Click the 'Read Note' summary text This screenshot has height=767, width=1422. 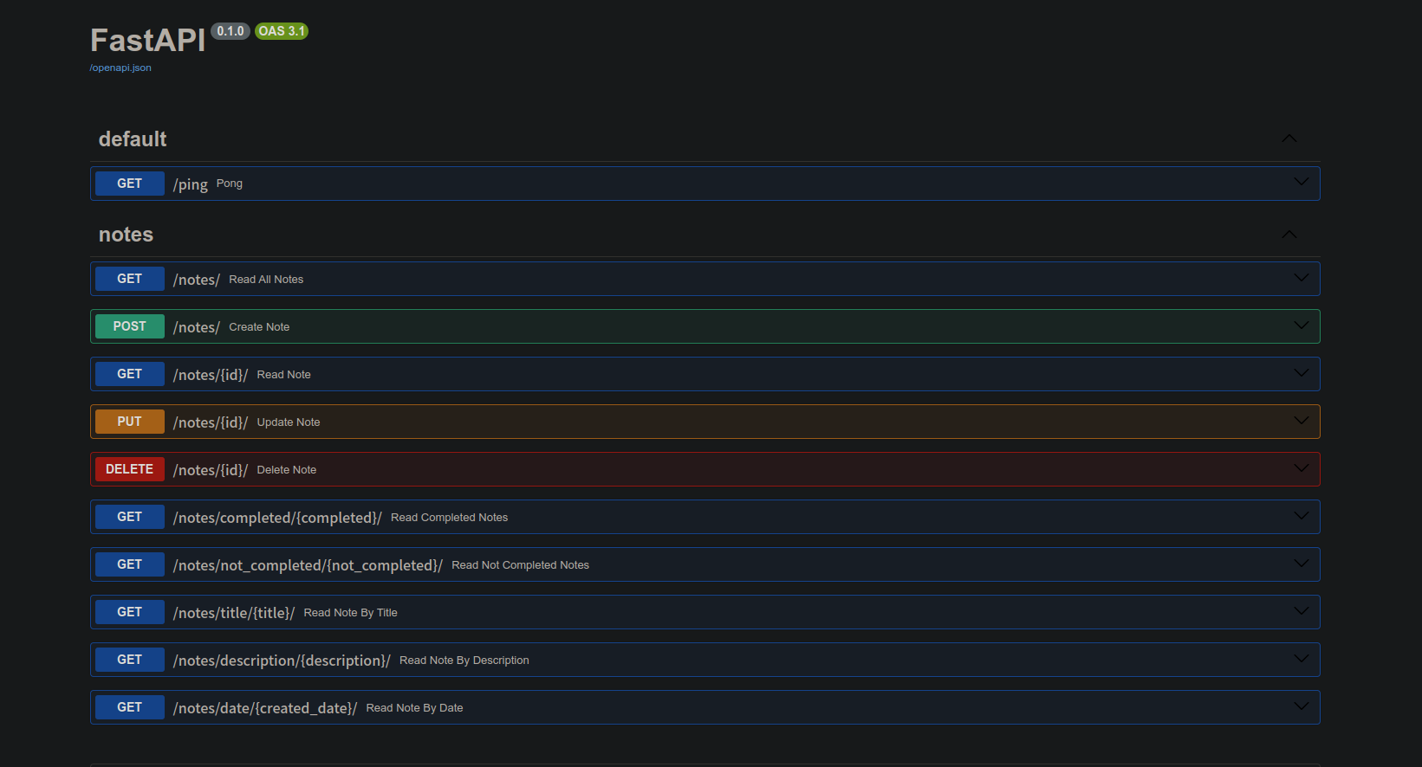coord(284,375)
